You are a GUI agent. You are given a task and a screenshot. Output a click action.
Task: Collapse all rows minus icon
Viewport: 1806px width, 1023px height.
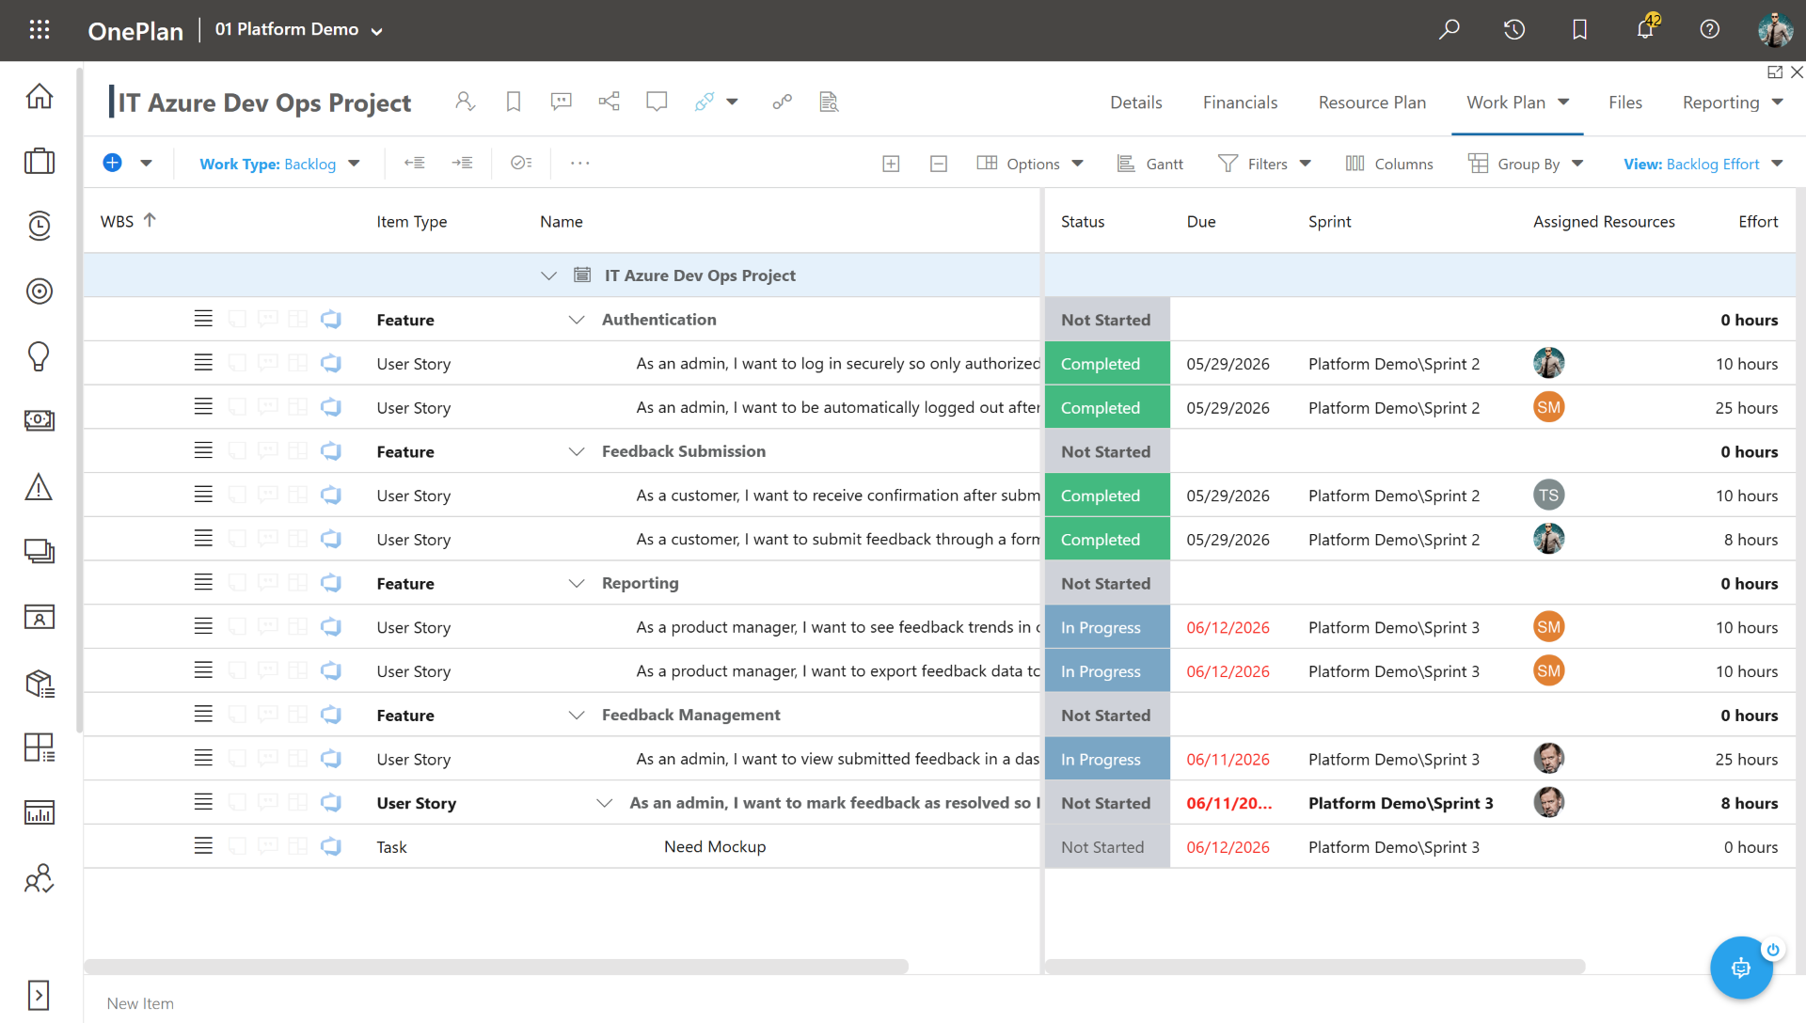(x=938, y=164)
